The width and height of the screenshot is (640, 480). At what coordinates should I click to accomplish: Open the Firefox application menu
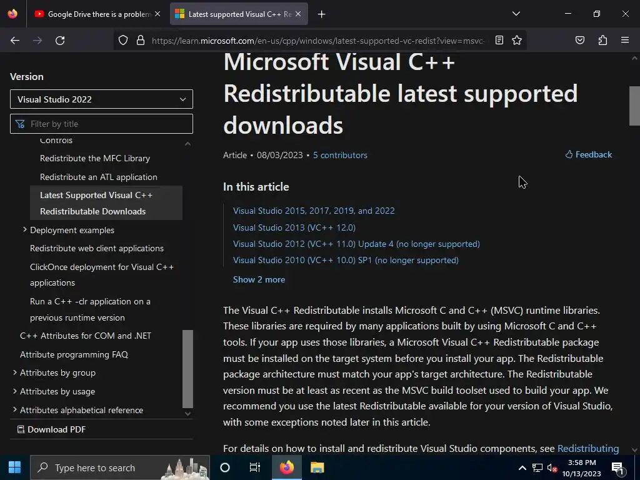coord(625,40)
